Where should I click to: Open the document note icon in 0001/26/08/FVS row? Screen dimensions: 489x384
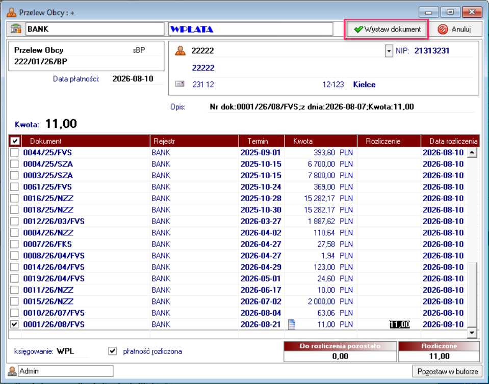[292, 324]
